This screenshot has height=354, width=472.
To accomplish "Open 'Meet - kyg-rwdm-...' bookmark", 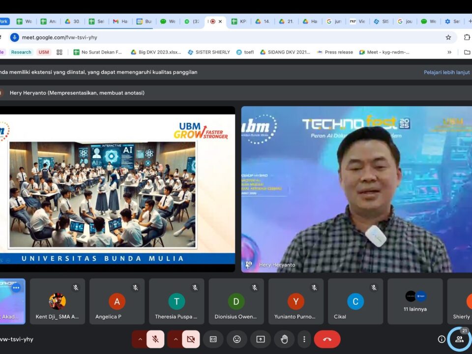I will click(x=384, y=52).
